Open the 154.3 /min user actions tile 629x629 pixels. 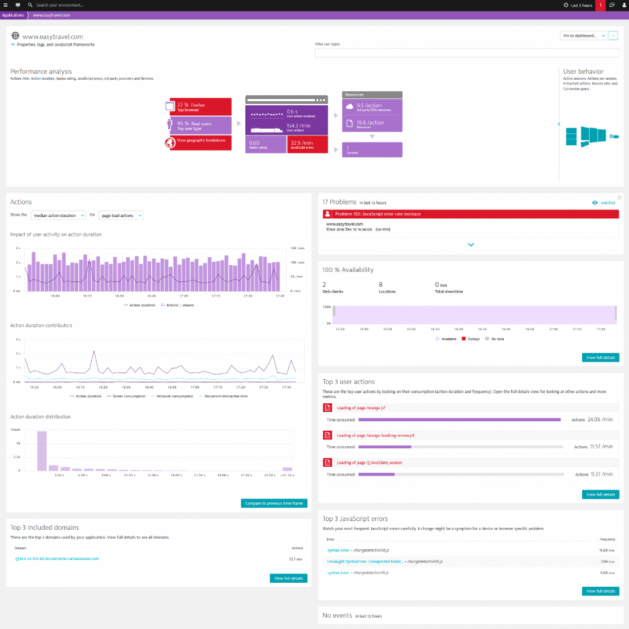click(287, 128)
